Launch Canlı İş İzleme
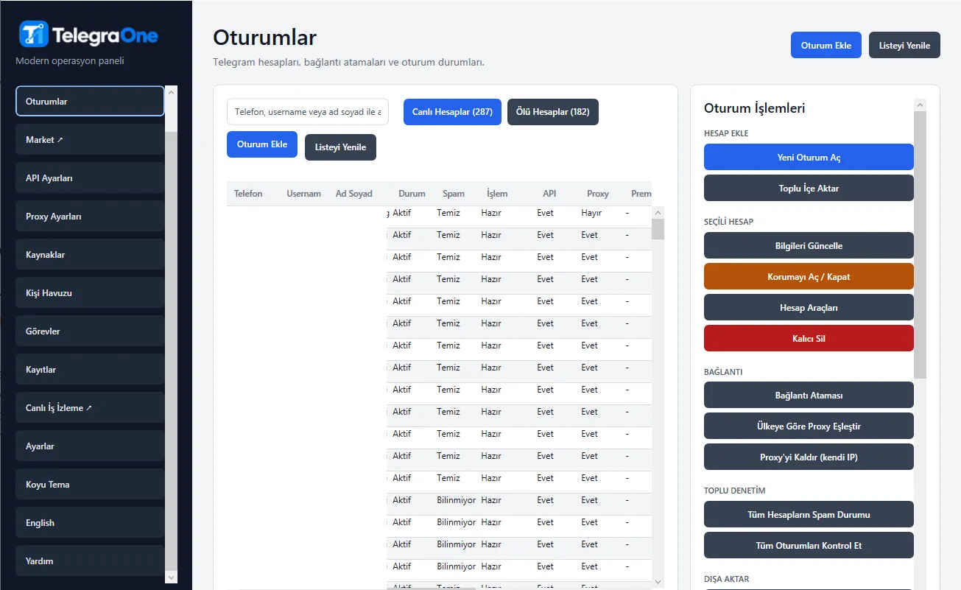961x590 pixels. point(90,408)
